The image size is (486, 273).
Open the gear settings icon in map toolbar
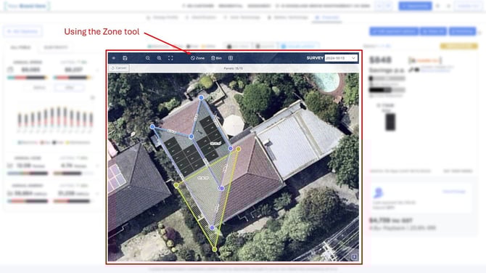coord(114,58)
